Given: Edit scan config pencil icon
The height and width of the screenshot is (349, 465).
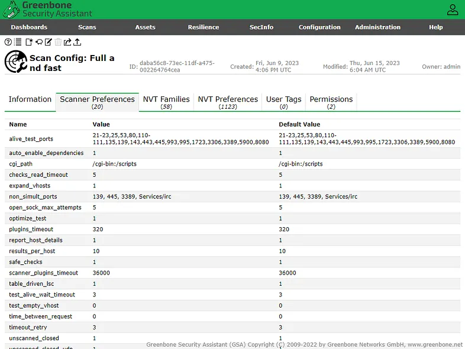Looking at the screenshot, I should [49, 42].
